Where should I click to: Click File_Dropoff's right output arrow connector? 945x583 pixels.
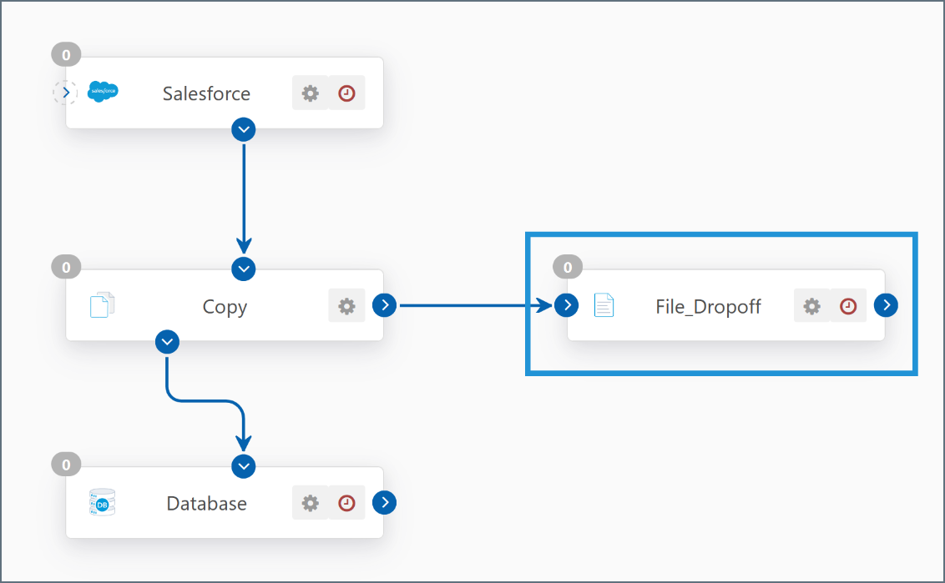pyautogui.click(x=886, y=305)
